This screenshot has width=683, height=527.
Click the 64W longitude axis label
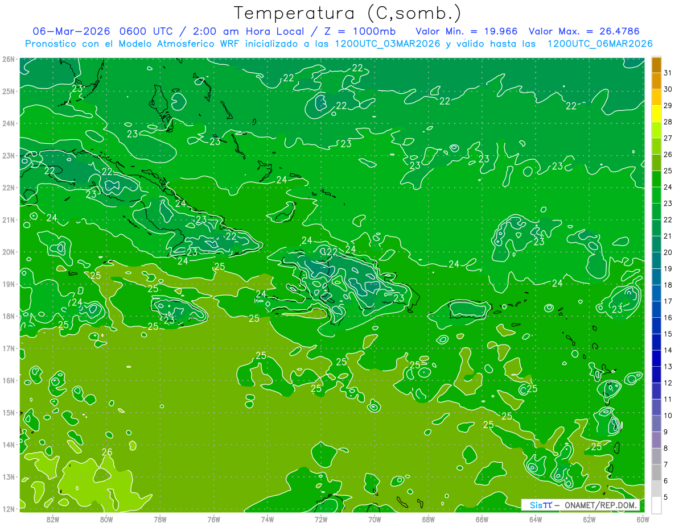point(535,518)
